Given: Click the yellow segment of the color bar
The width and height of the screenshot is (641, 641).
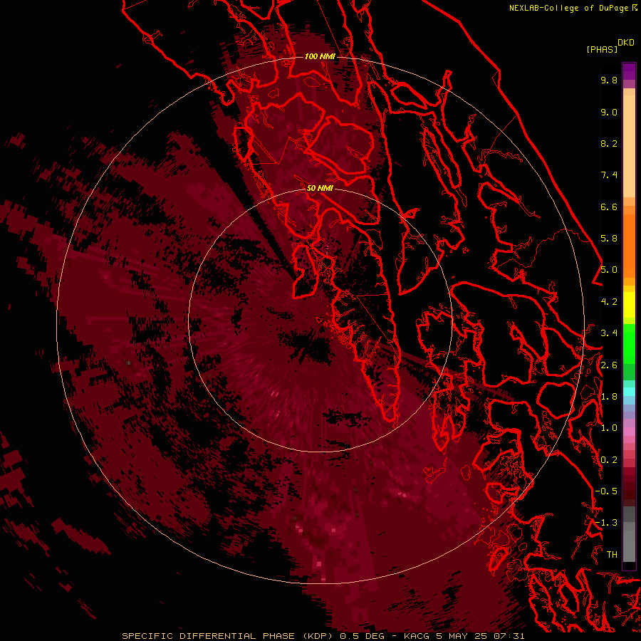Looking at the screenshot, I should (x=629, y=305).
